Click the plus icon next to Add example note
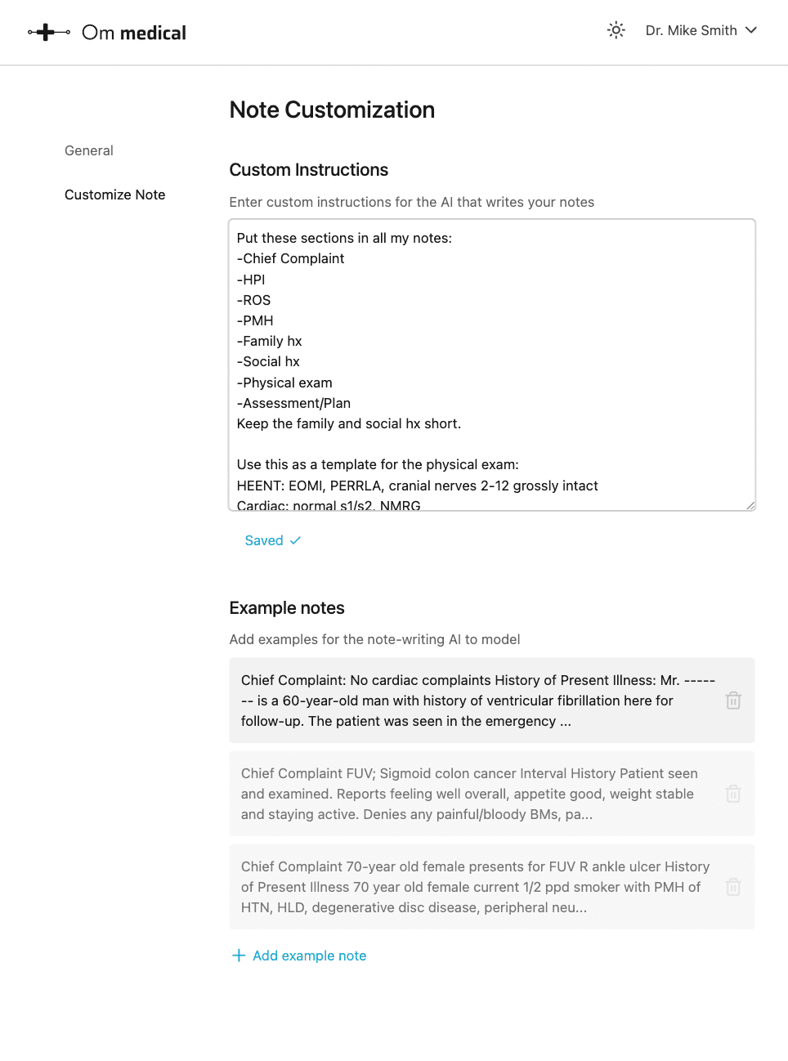Viewport: 788px width, 1061px height. coord(238,955)
